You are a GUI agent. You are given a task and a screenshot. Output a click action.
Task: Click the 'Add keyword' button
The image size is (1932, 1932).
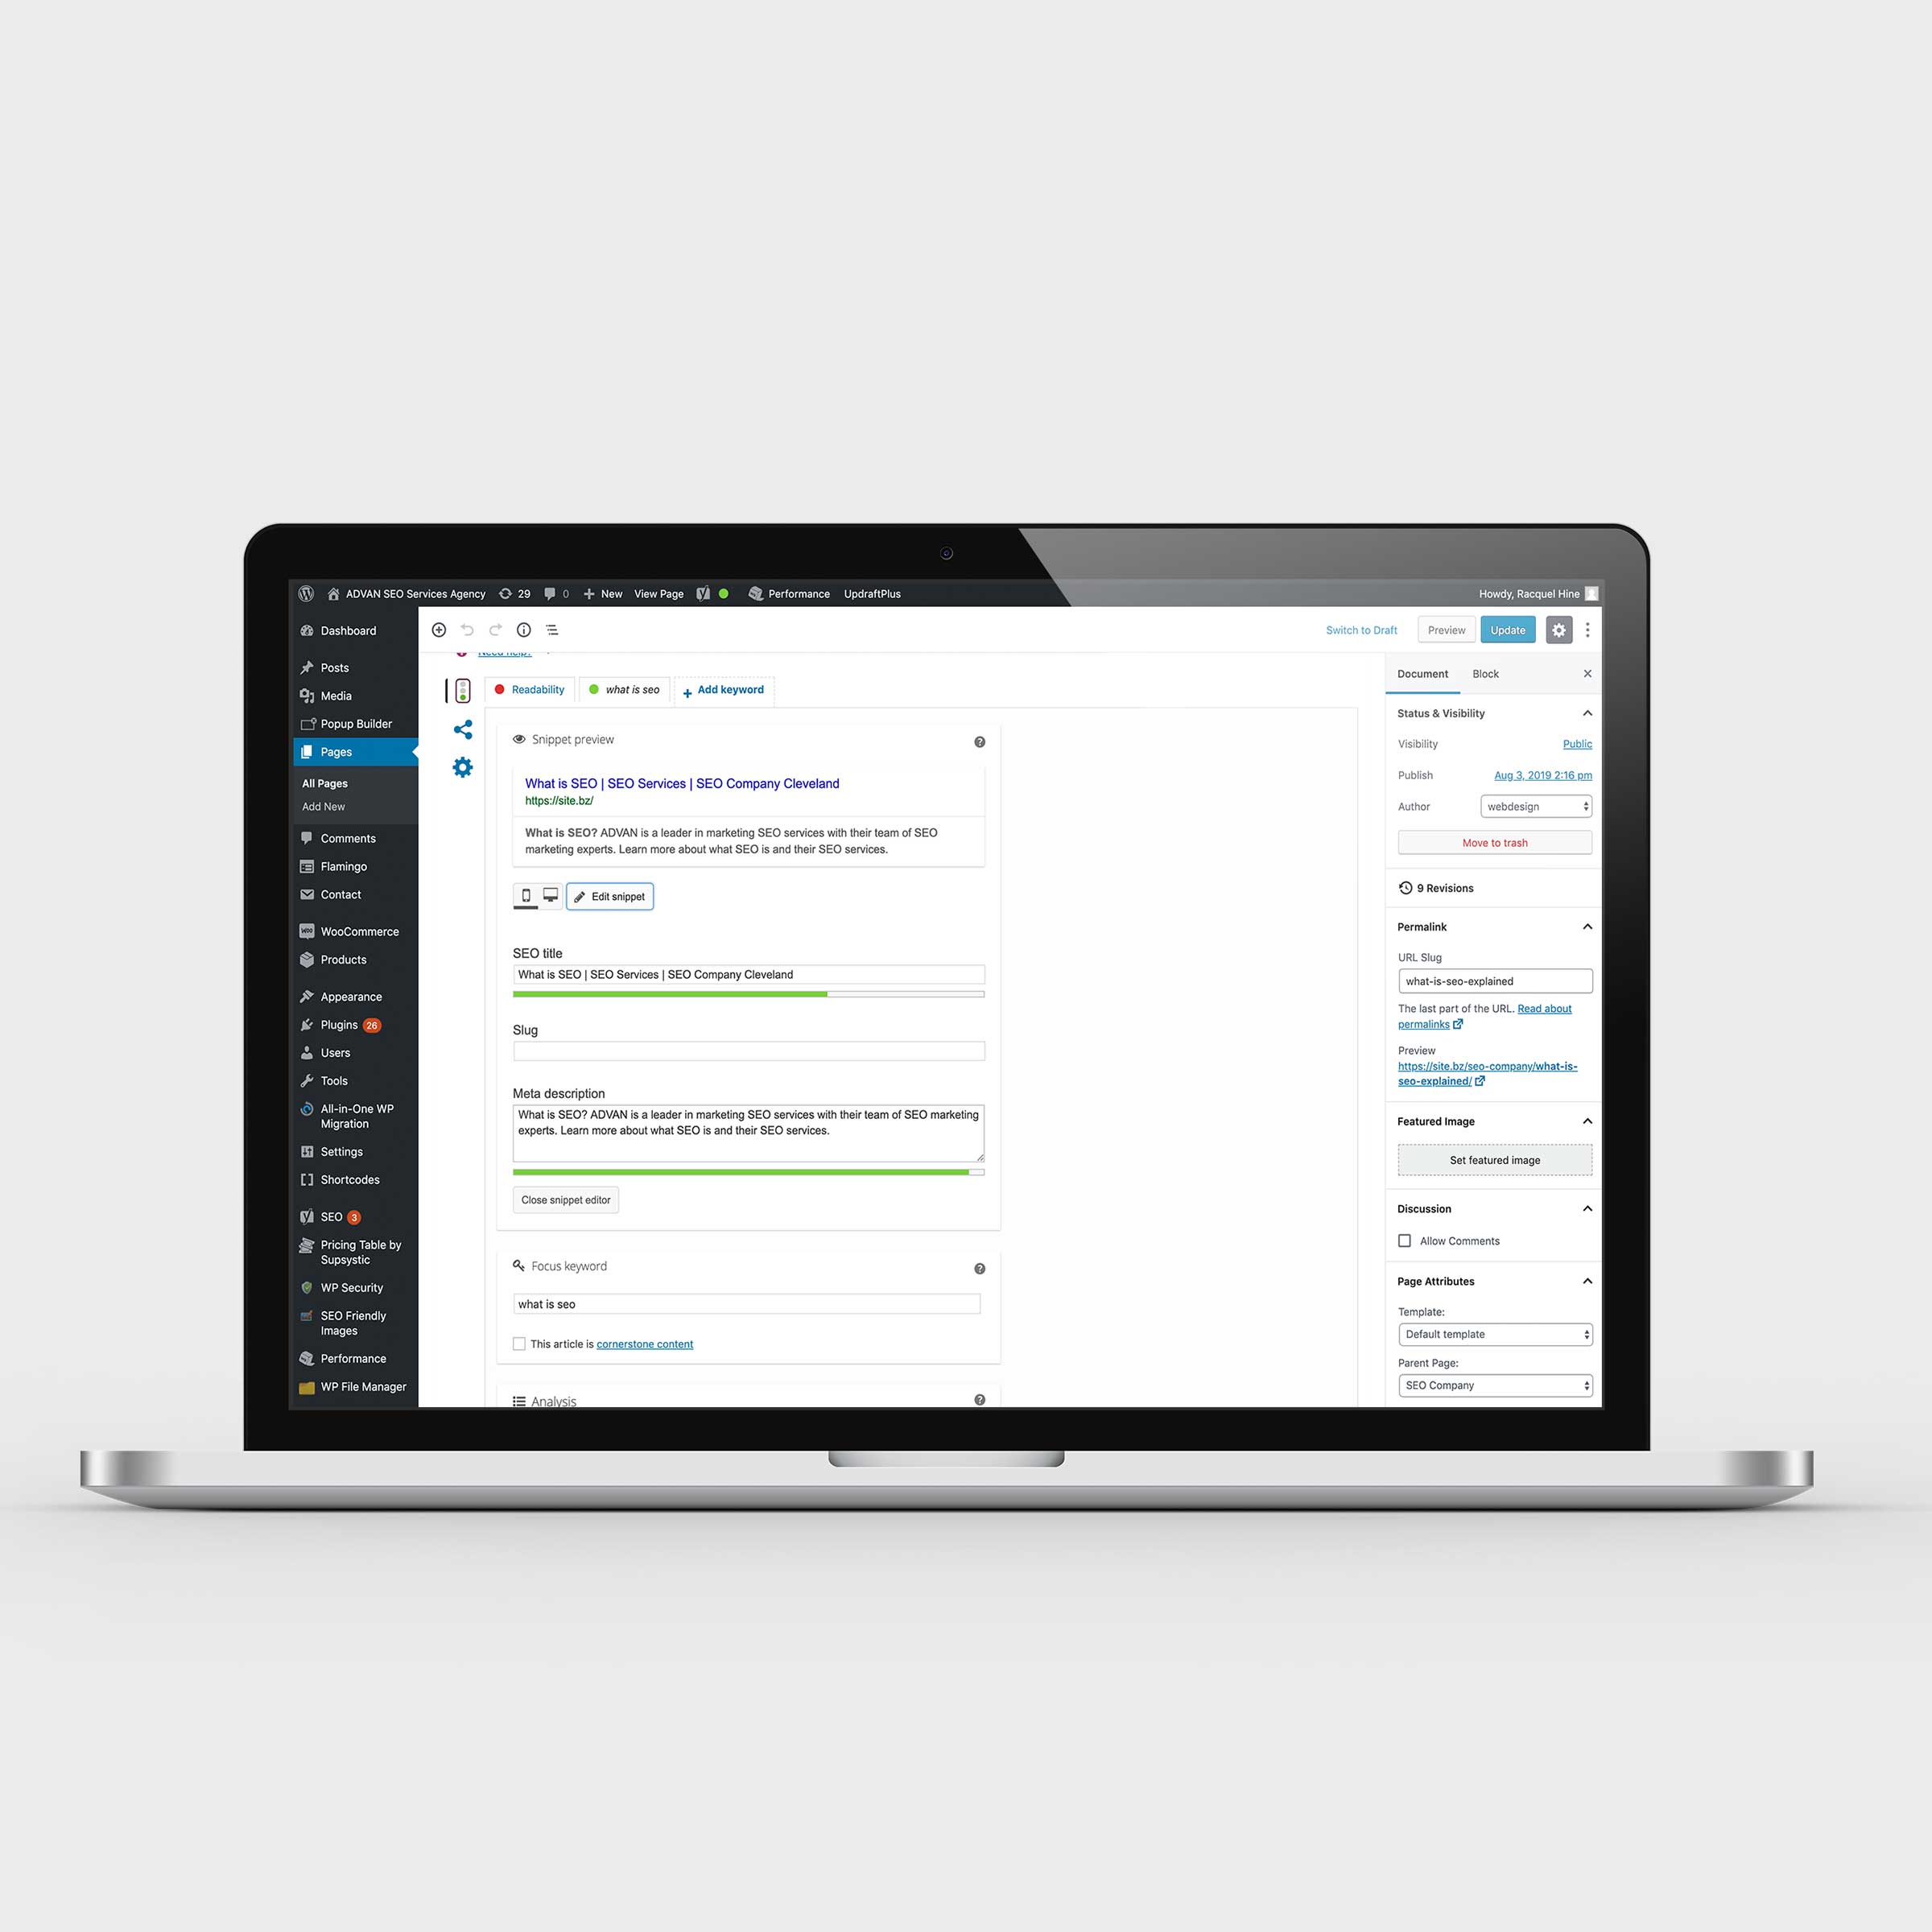(722, 688)
